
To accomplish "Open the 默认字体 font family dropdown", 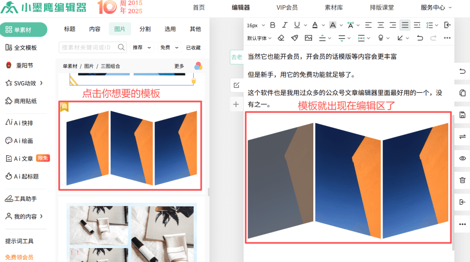I will 259,38.
